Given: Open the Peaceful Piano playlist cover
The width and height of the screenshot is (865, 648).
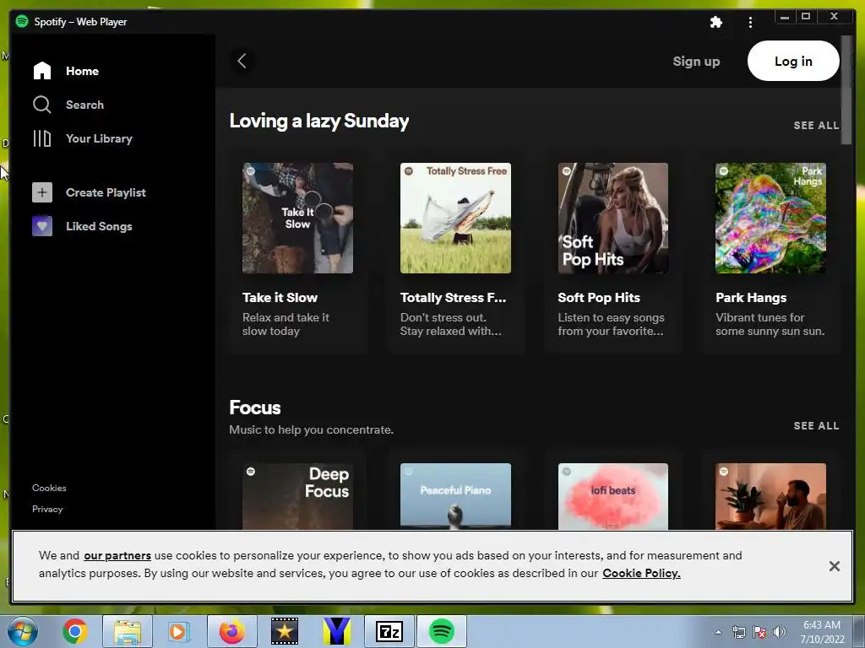Looking at the screenshot, I should (x=455, y=496).
